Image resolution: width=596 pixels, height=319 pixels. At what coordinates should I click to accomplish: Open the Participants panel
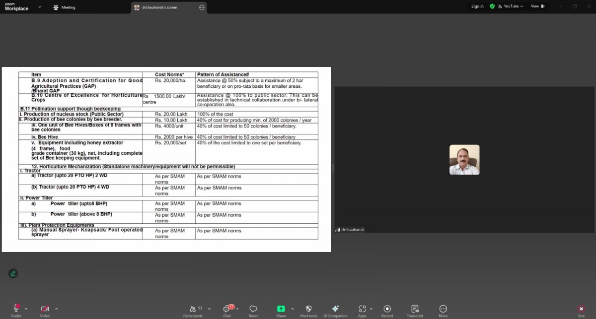[193, 309]
